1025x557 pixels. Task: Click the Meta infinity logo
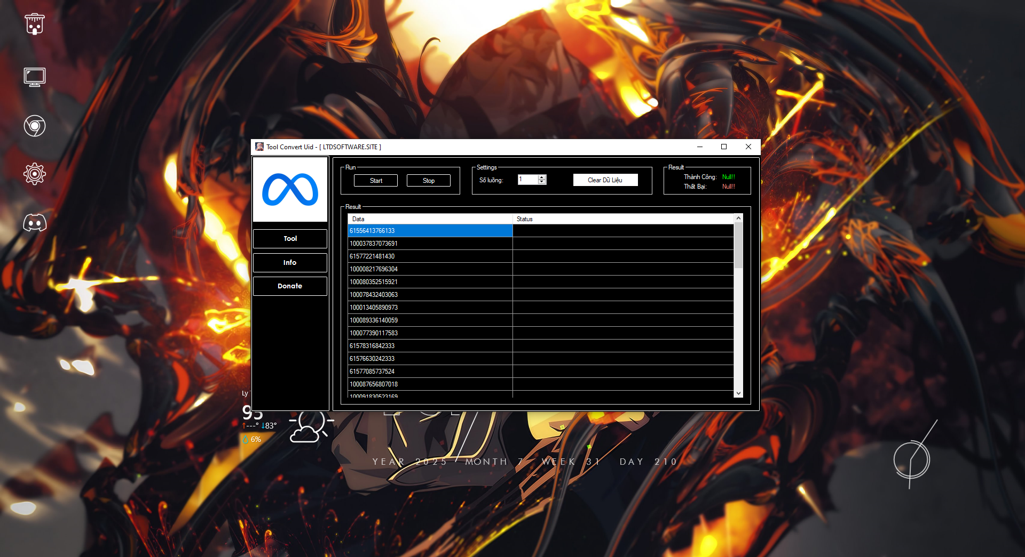pos(290,190)
